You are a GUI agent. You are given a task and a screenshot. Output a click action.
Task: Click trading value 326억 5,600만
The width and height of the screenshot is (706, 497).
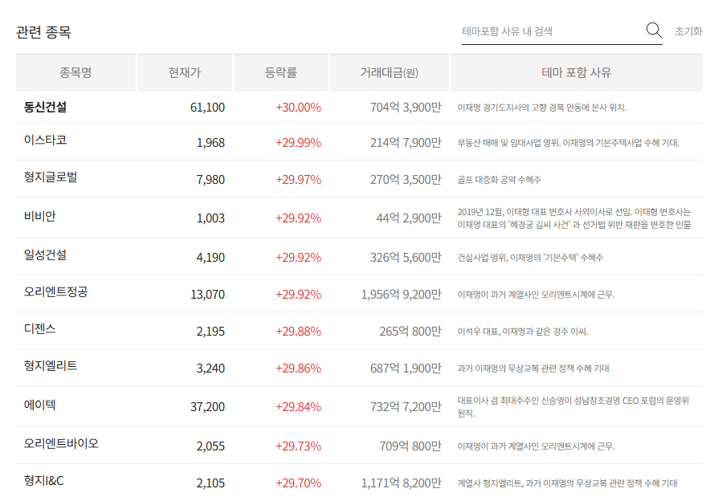click(406, 258)
